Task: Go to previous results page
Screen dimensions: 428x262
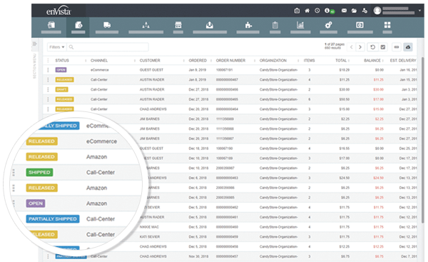Action: (x=351, y=47)
